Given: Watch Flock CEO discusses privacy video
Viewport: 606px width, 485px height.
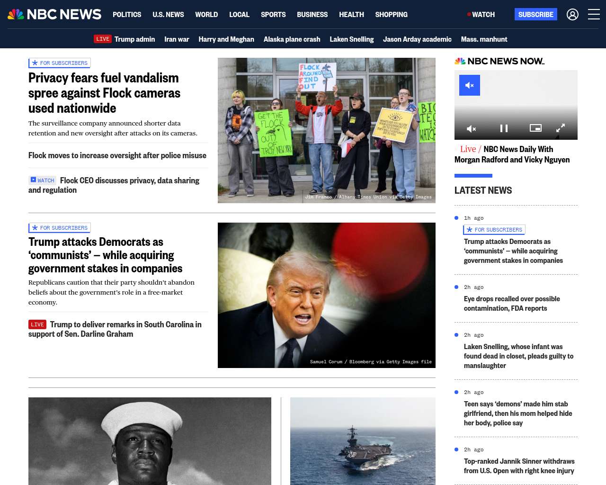Looking at the screenshot, I should point(114,185).
